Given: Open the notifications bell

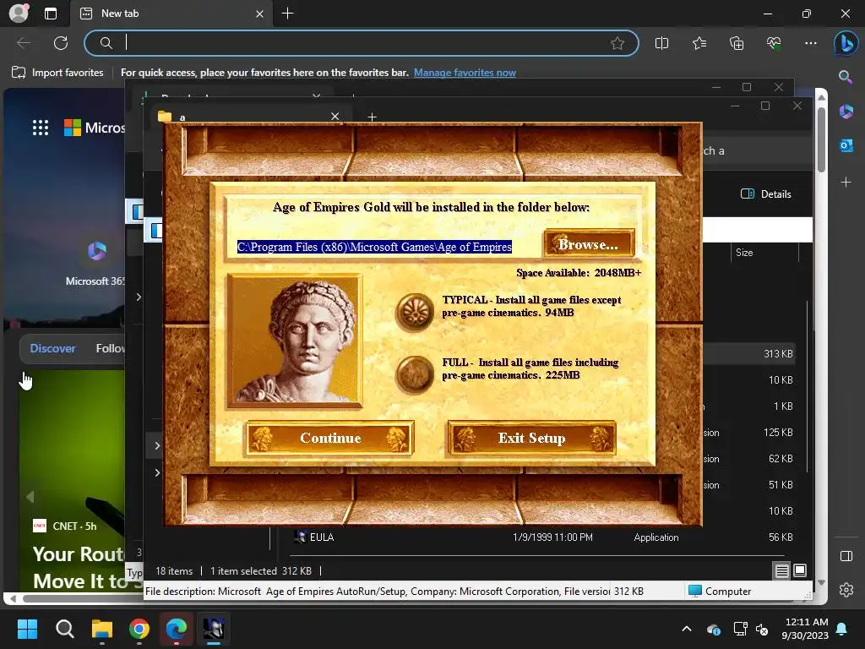Looking at the screenshot, I should (x=842, y=629).
